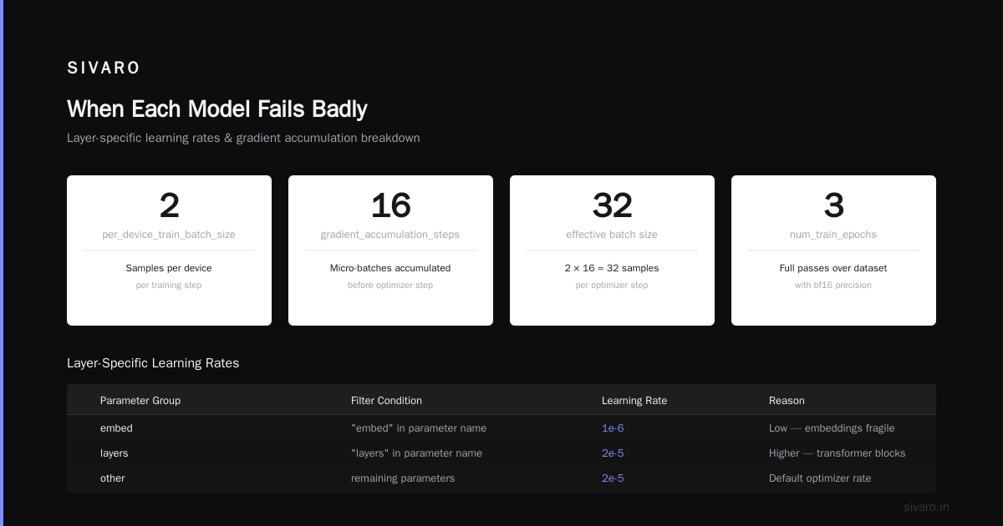Image resolution: width=1003 pixels, height=526 pixels.
Task: Select the "embed" parameter group cell
Action: point(116,428)
